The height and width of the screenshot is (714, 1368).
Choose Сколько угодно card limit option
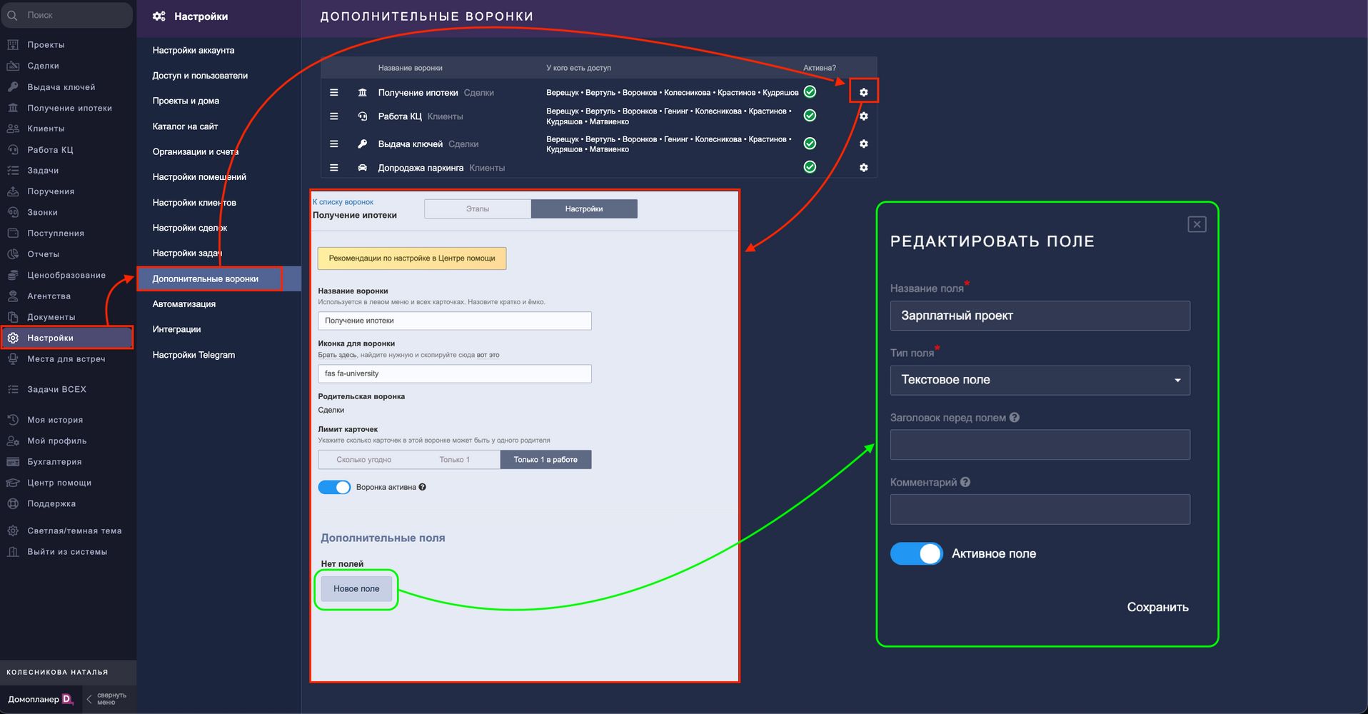(363, 460)
